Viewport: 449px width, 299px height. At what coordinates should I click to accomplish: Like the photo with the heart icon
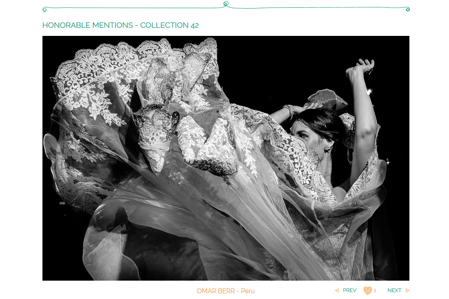[368, 291]
